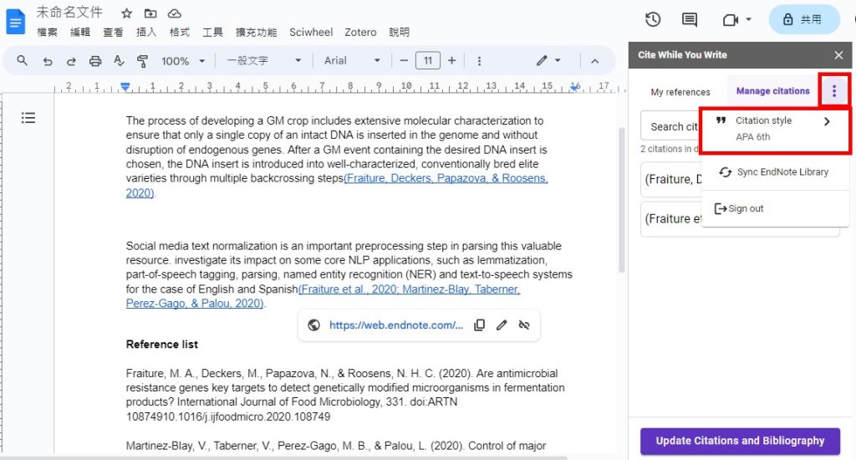This screenshot has height=460, width=856.
Task: Undo the last action
Action: [x=48, y=61]
